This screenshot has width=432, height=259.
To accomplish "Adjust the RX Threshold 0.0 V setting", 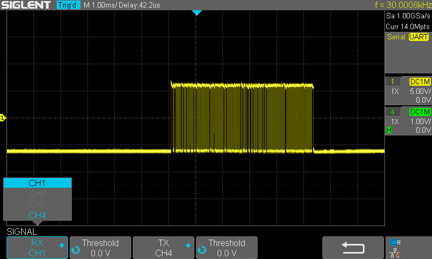I will point(100,248).
